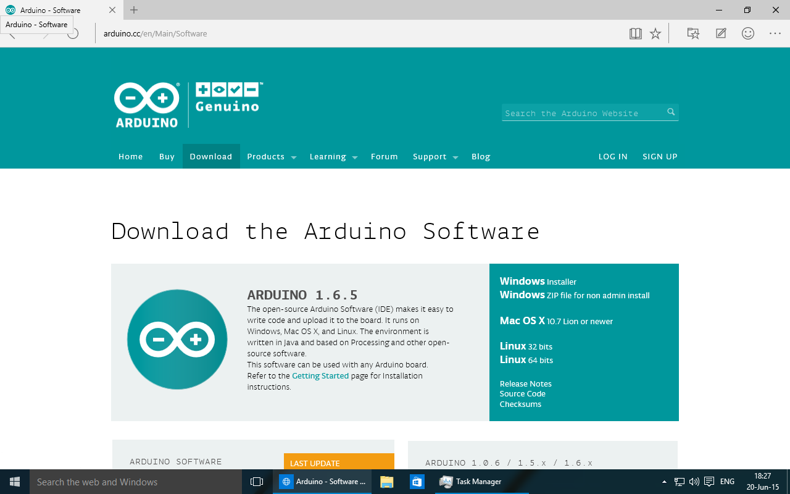
Task: Open Getting Started page link
Action: click(320, 376)
